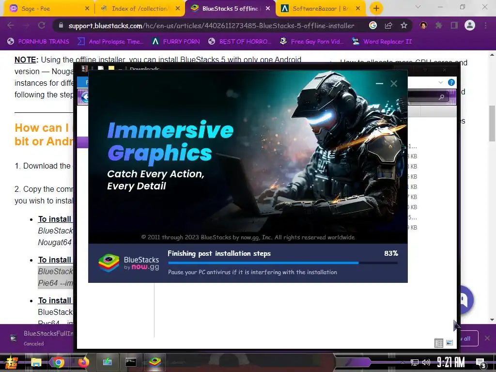Select the BlueStacks taskbar icon
Viewport: 496px width, 372px height.
155,362
